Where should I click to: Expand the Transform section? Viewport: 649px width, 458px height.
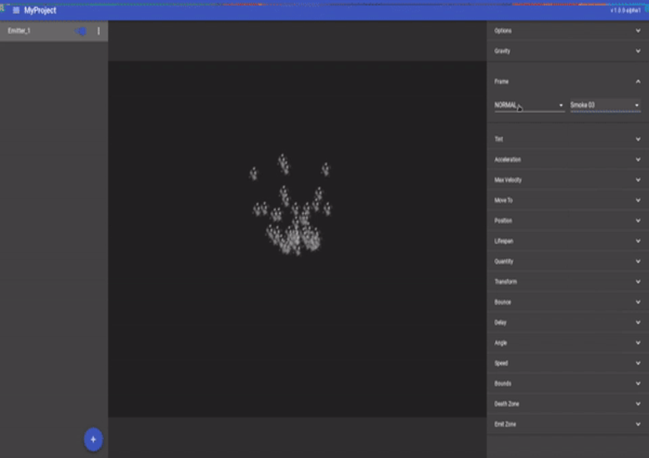point(567,281)
